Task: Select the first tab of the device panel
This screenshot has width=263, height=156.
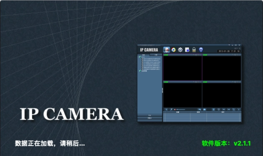Action: point(143,55)
